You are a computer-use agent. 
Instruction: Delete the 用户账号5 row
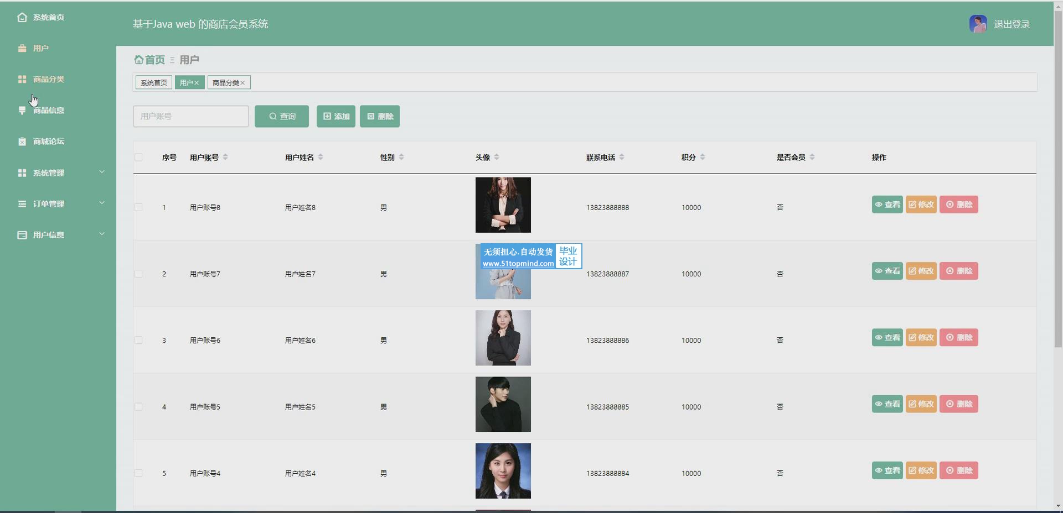coord(959,404)
